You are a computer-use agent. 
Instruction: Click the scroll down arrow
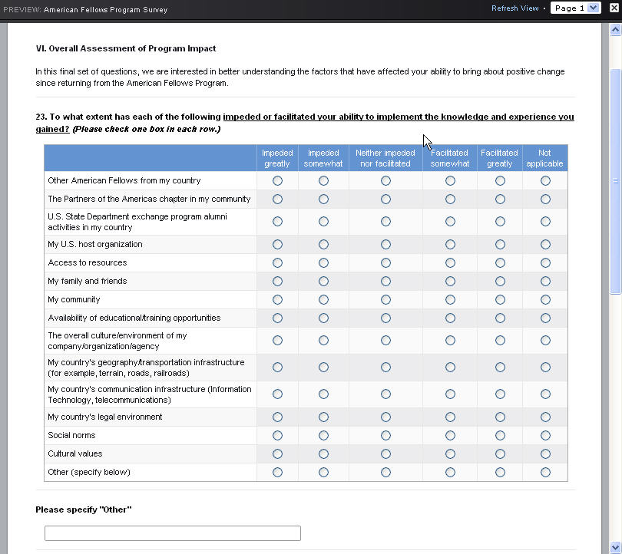(615, 546)
